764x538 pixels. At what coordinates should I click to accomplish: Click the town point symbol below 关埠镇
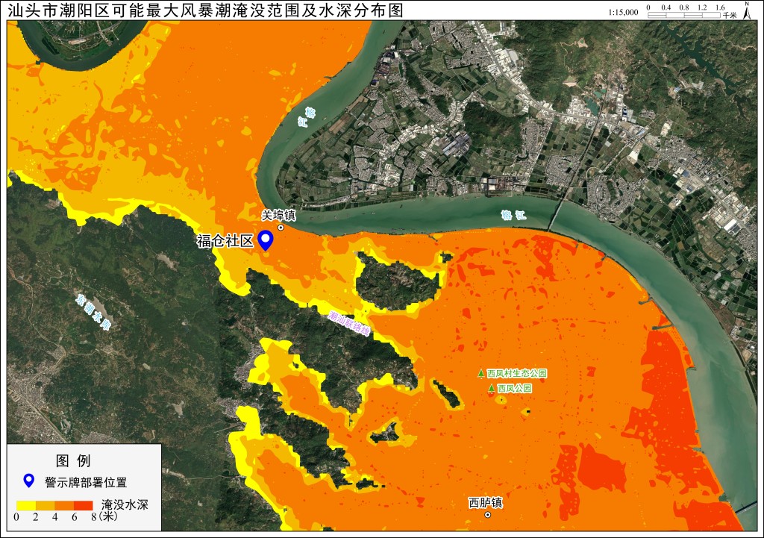(x=281, y=227)
